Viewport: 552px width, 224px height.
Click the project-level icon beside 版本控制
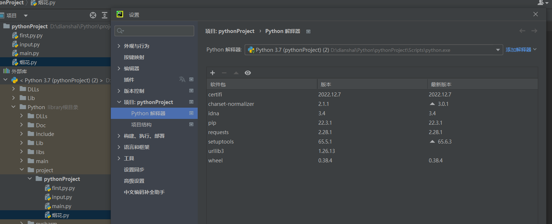pos(191,91)
